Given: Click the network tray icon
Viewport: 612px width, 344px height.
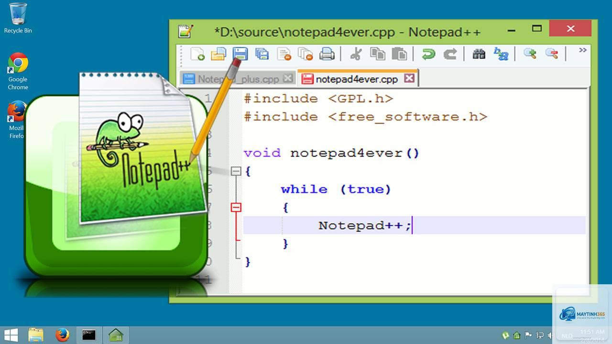Looking at the screenshot, I should [540, 335].
